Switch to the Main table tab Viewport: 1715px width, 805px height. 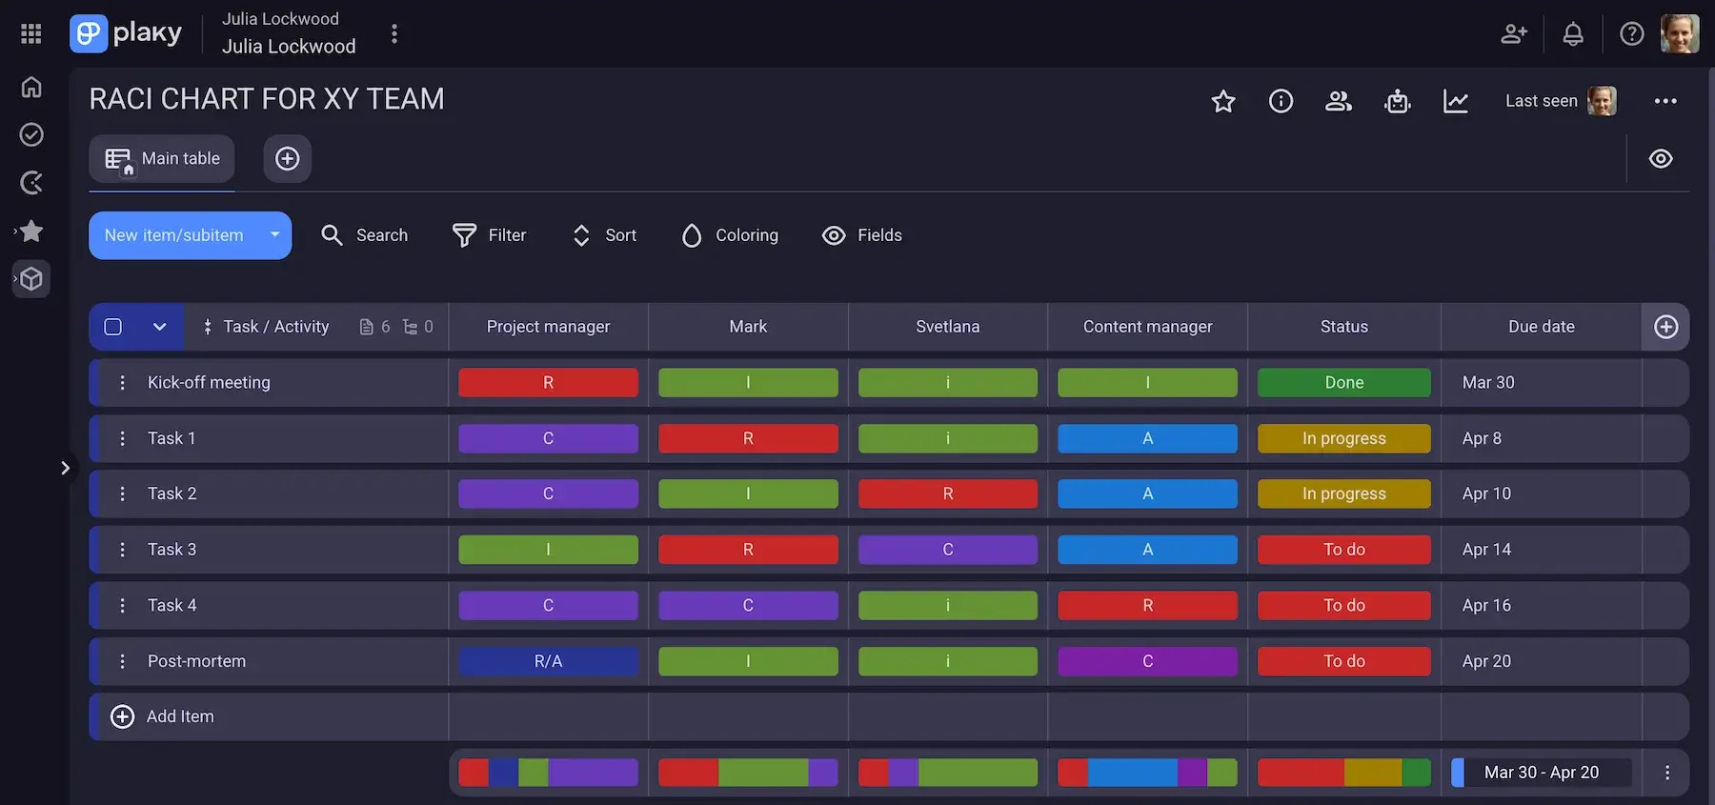(x=162, y=159)
